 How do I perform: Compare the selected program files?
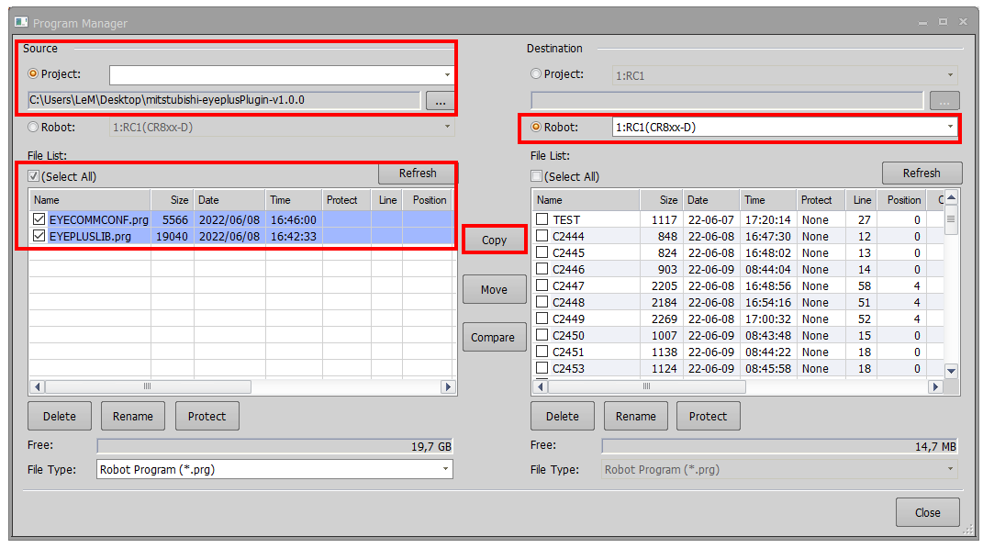(x=494, y=337)
